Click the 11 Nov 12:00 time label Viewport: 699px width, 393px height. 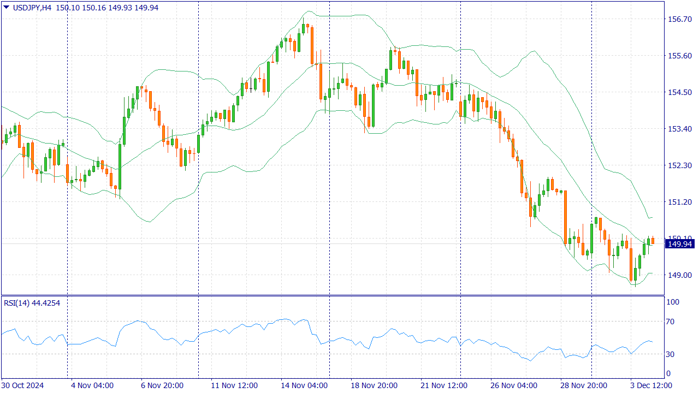pos(234,385)
